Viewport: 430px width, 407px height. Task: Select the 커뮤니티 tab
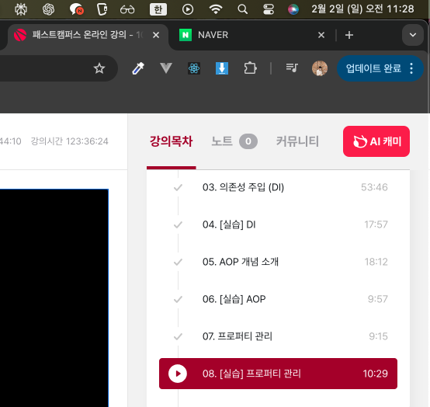pos(297,141)
